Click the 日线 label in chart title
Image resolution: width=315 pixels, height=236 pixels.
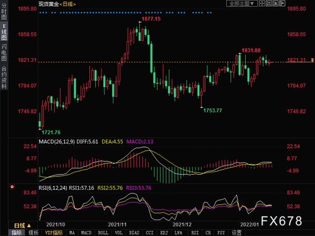(67, 4)
